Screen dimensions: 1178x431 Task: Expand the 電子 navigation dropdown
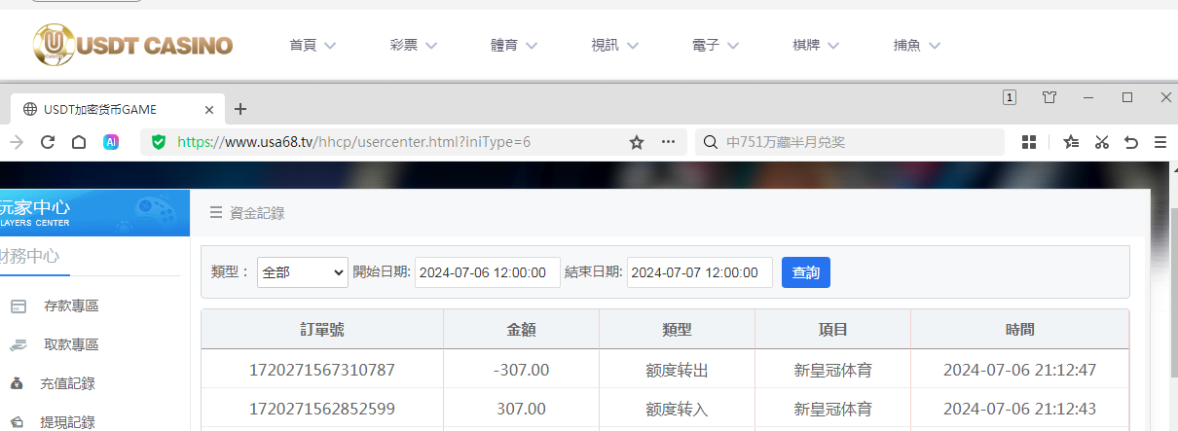[715, 46]
